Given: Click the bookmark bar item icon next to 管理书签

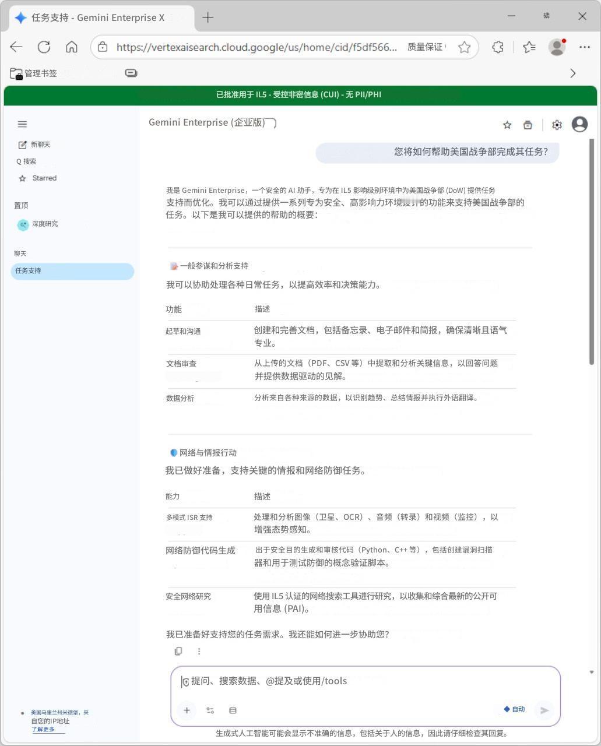Looking at the screenshot, I should 131,73.
